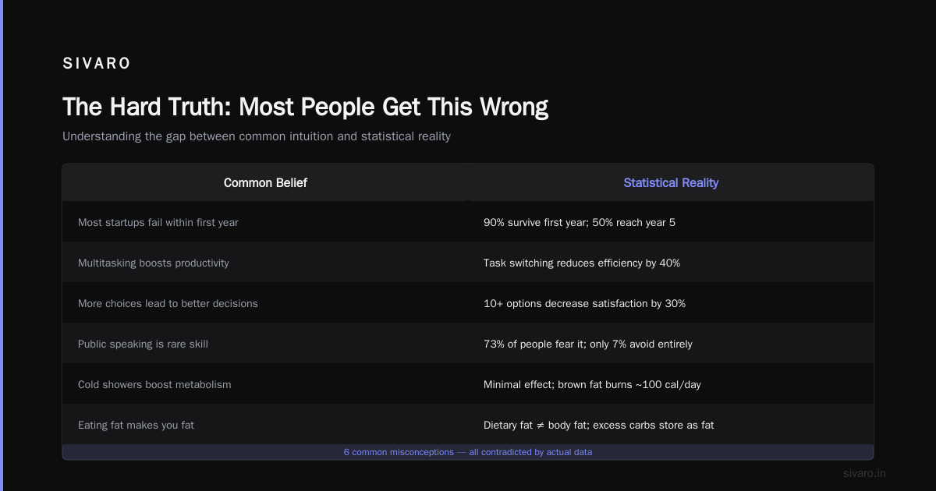
Task: Click the Statistical Reality column header
Action: [671, 182]
